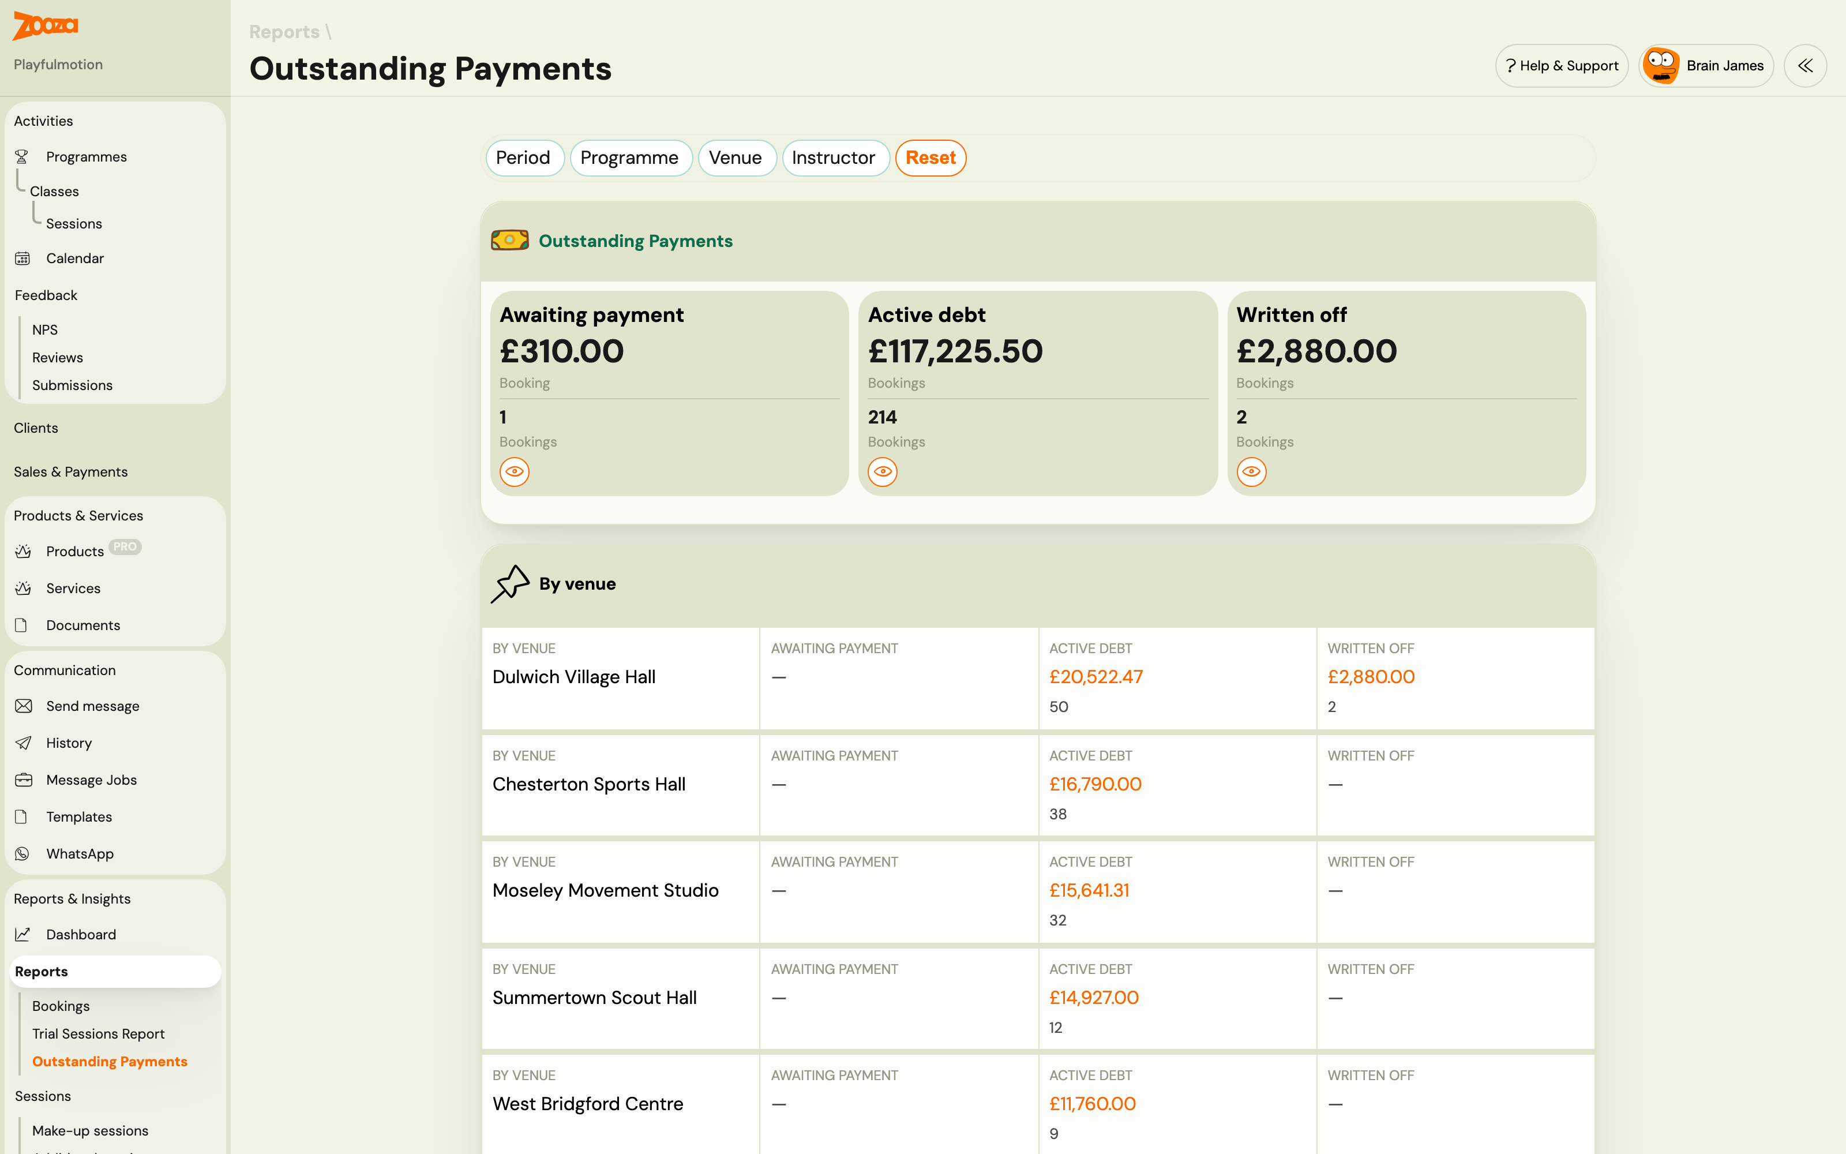1846x1154 pixels.
Task: Click the History paper-plane icon
Action: point(24,743)
